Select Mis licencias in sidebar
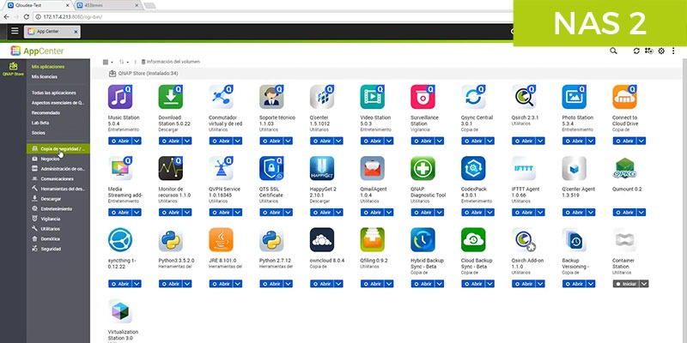The image size is (687, 343). pyautogui.click(x=45, y=77)
